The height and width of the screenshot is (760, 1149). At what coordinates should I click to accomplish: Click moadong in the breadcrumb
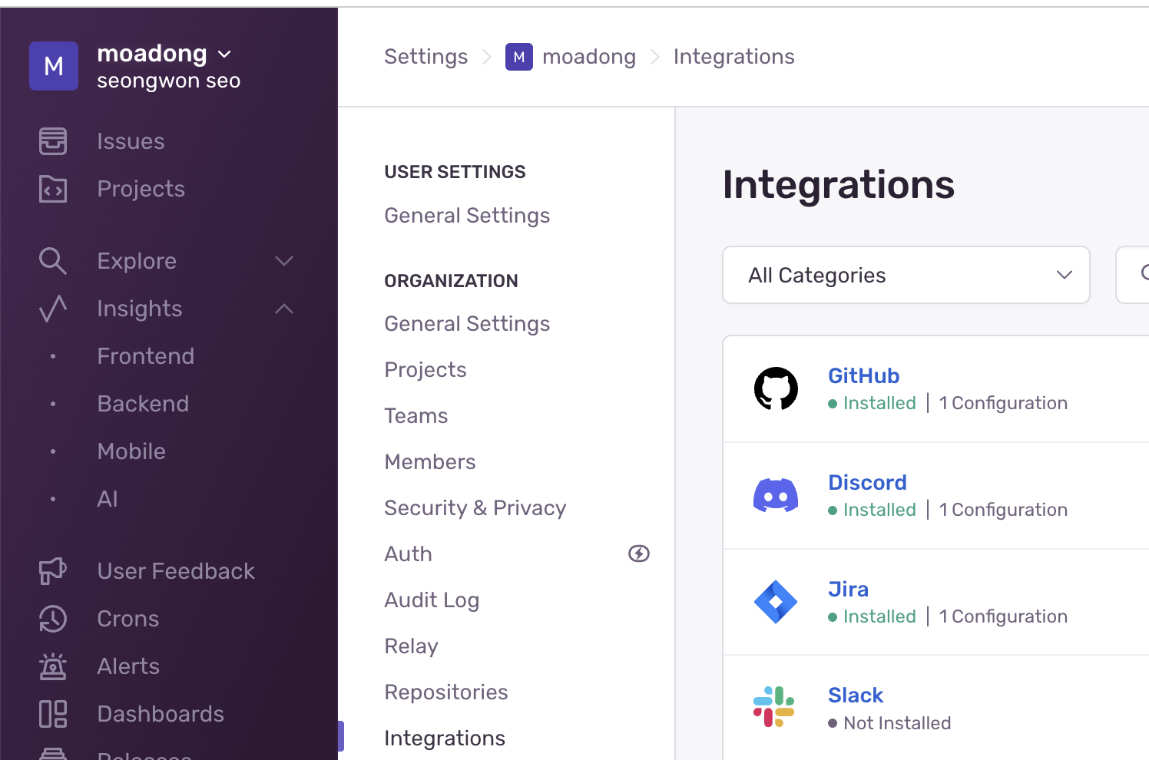589,57
